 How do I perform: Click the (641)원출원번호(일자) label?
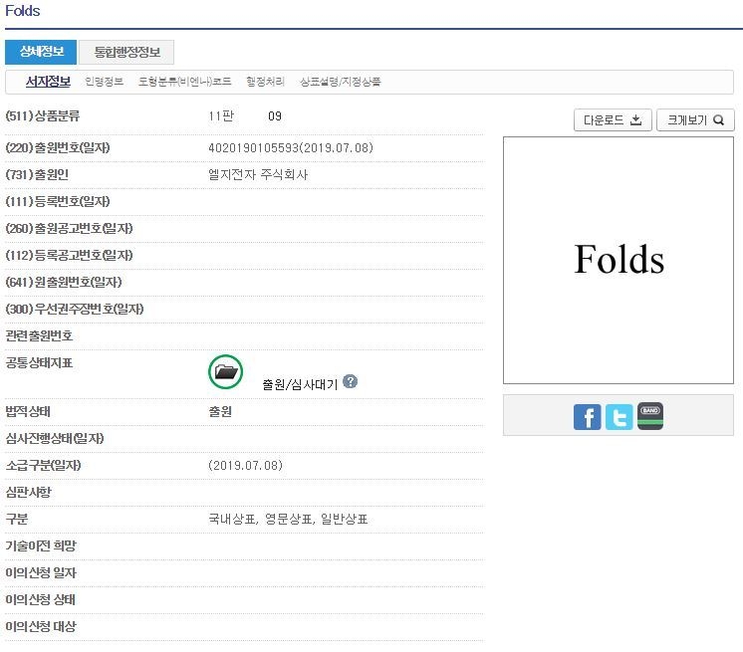[64, 283]
